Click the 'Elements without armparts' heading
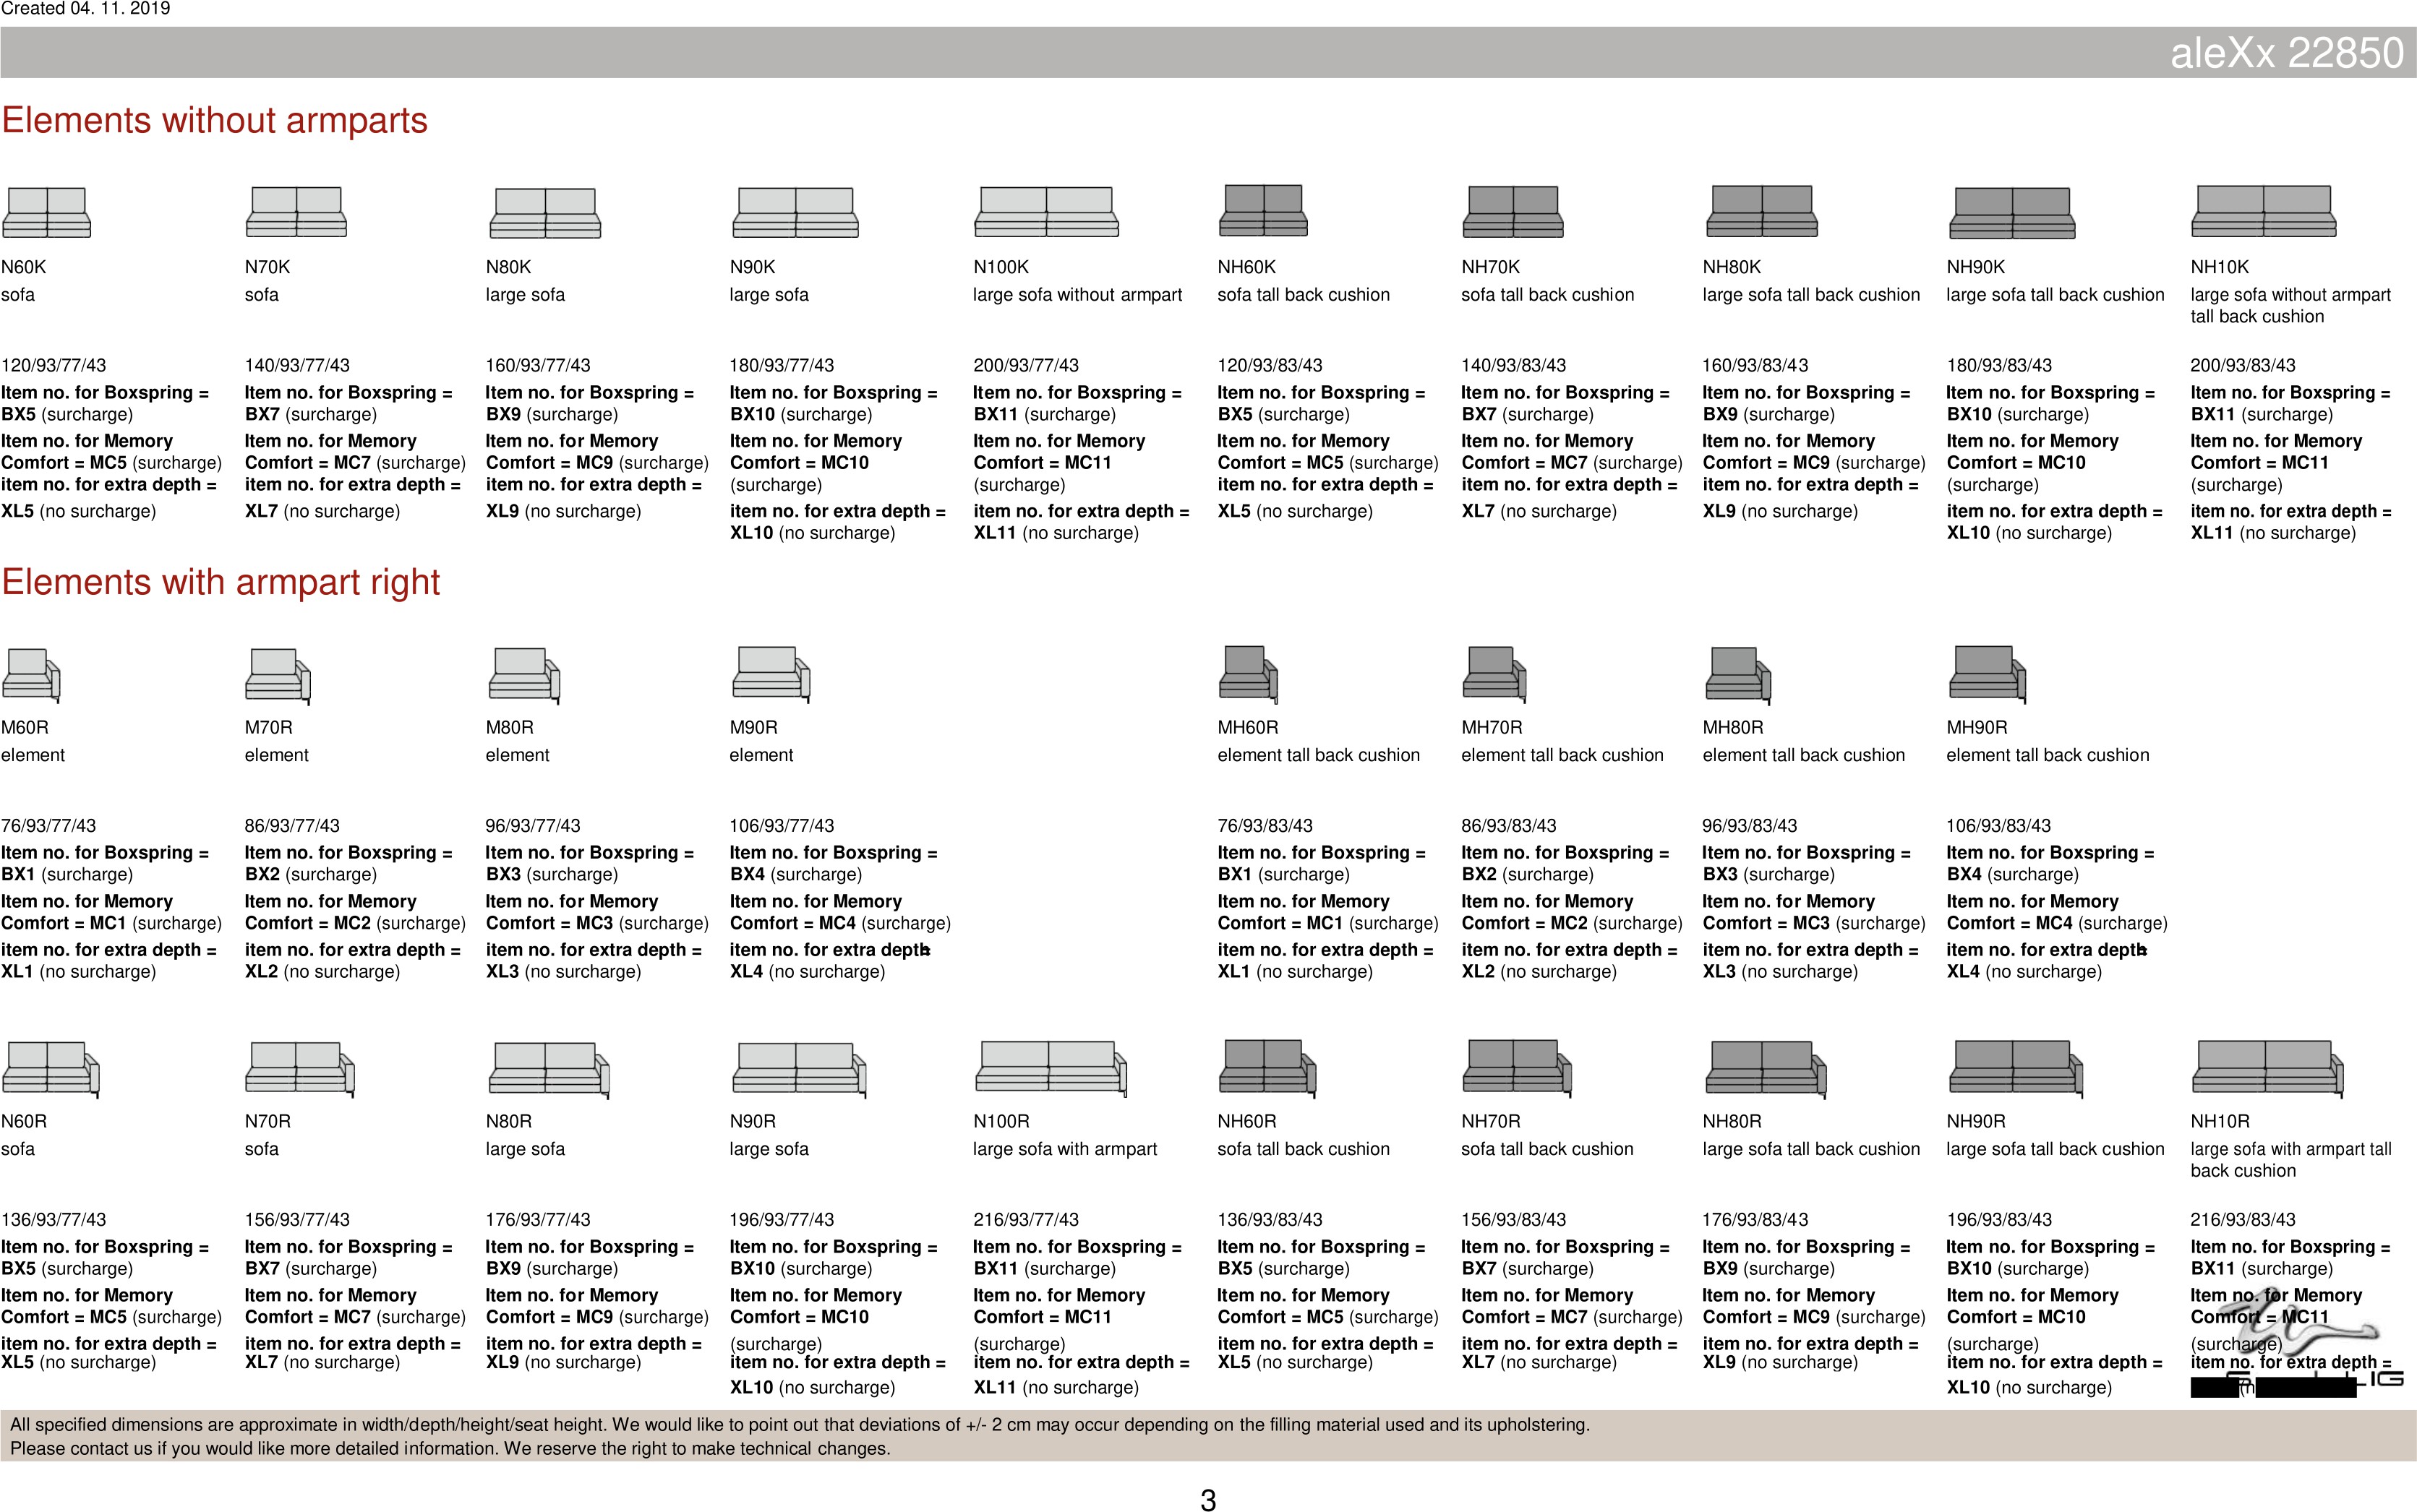 [x=214, y=120]
